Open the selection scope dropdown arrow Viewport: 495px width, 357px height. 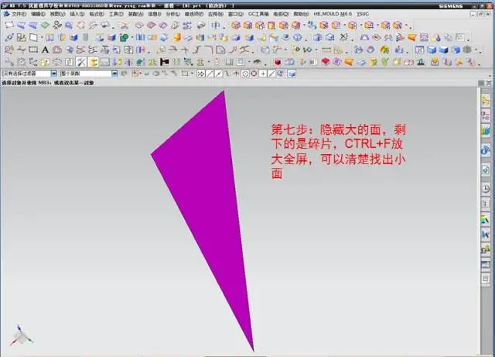click(114, 74)
